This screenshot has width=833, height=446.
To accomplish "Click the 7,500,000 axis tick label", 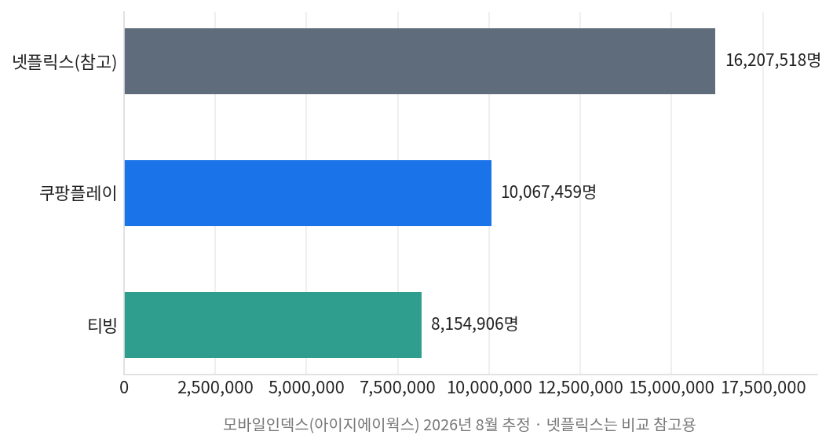I will (398, 388).
